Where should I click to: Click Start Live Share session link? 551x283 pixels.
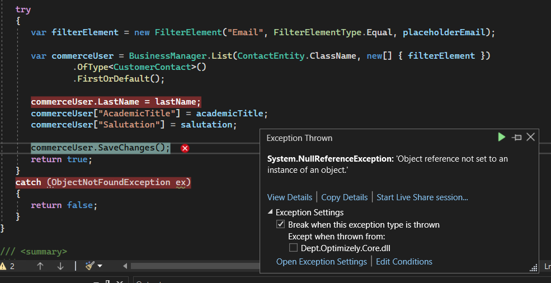point(422,197)
